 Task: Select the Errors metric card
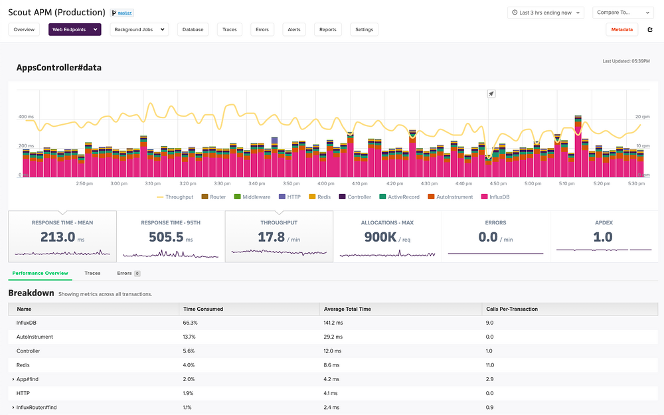(x=496, y=236)
